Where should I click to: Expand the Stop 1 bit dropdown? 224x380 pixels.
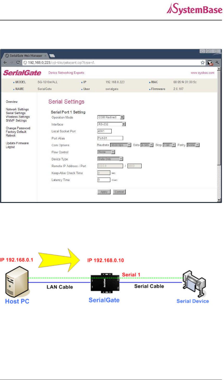pyautogui.click(x=169, y=145)
